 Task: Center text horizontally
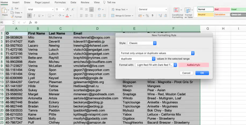(86, 16)
